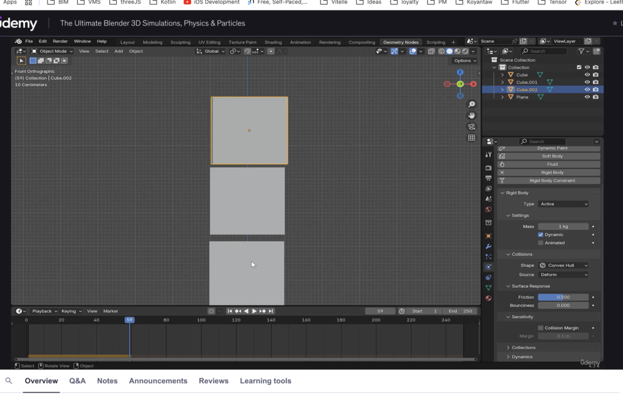Toggle camera view icon in viewport
Image resolution: width=623 pixels, height=399 pixels.
(x=472, y=127)
